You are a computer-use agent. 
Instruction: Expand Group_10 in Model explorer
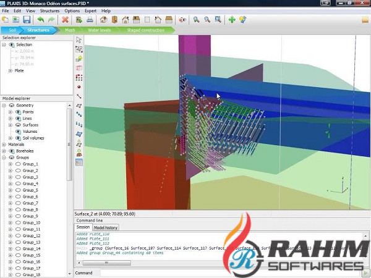[11, 223]
